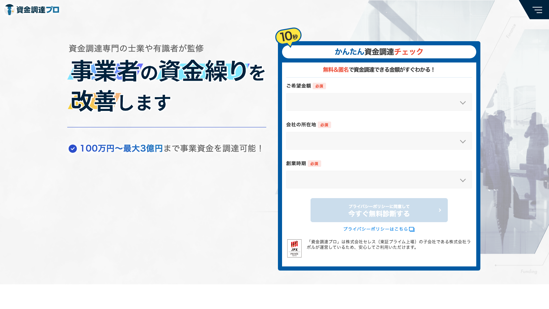This screenshot has height=309, width=549.
Task: Click external-link icon after プライバシーポリシーはこちら
Action: (x=412, y=229)
